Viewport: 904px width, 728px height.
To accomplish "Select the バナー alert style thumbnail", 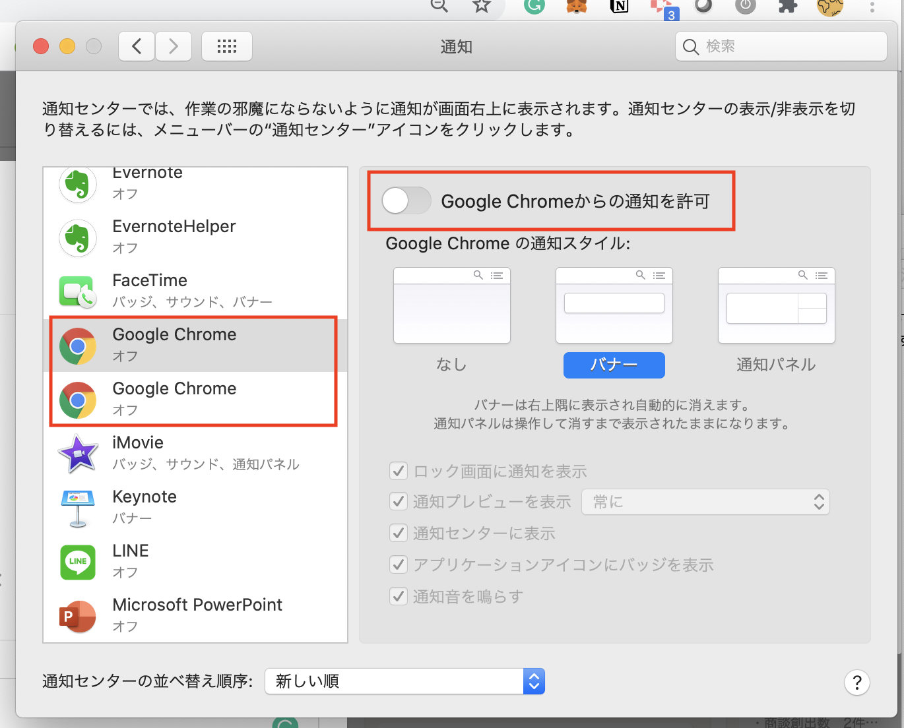I will pyautogui.click(x=614, y=305).
